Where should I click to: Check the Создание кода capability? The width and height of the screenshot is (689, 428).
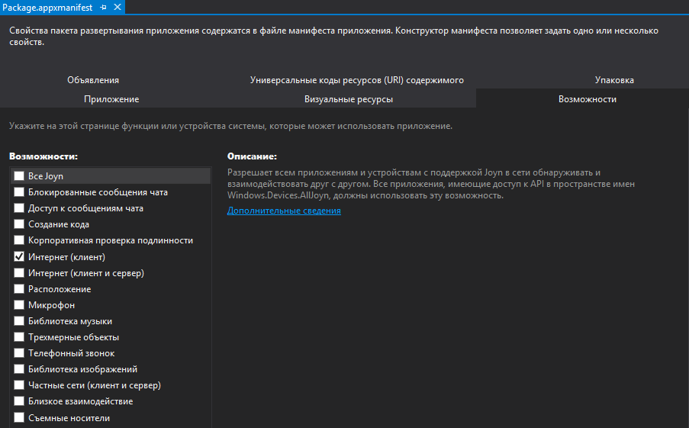coord(19,224)
